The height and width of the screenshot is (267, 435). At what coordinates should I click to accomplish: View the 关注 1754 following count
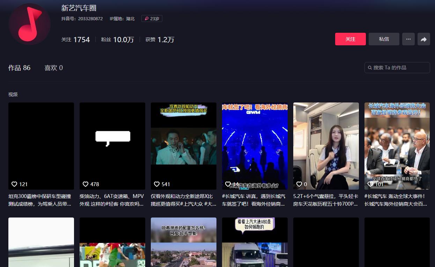[x=76, y=40]
